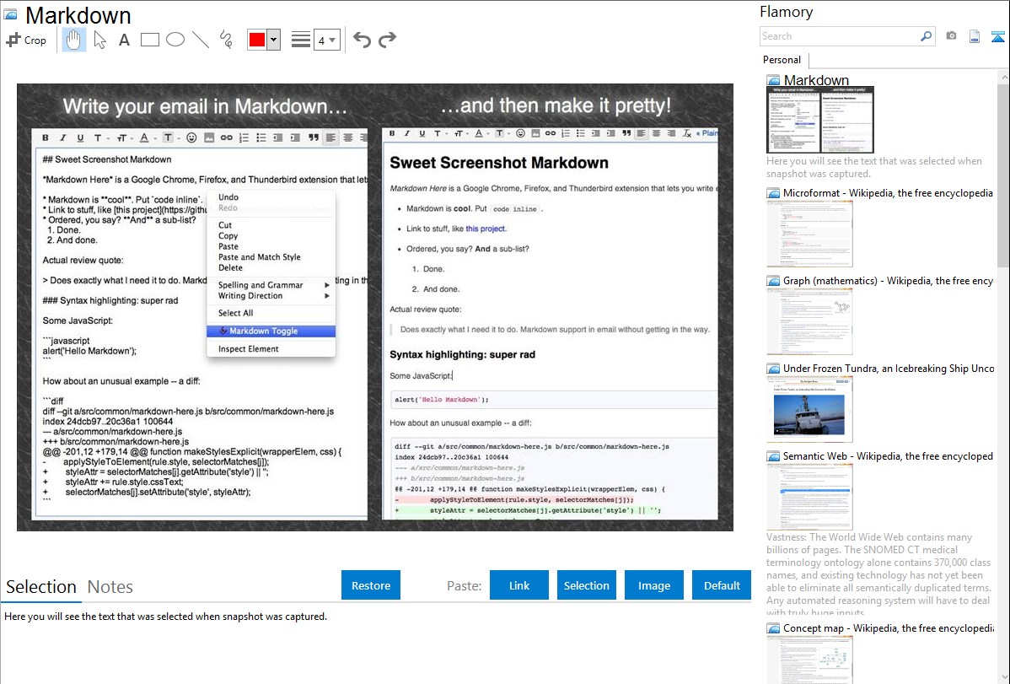Click the Selection paste button
Viewport: 1010px width, 684px height.
(x=586, y=585)
